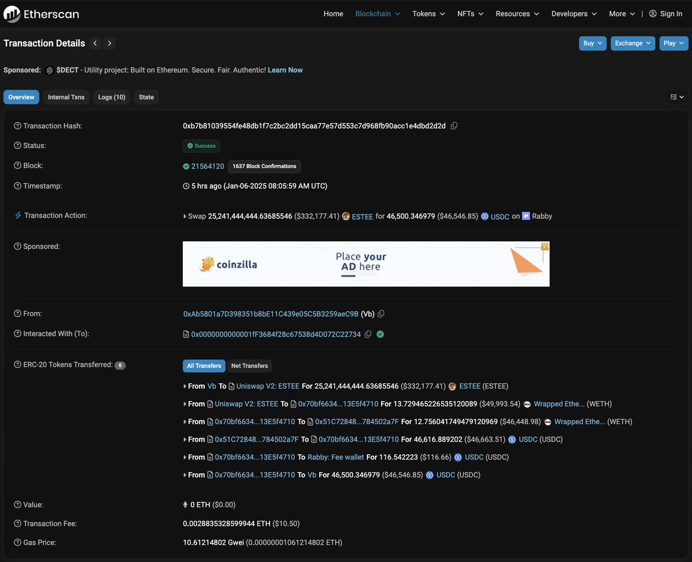692x562 pixels.
Task: Click the verified contract green checkmark icon
Action: pos(379,334)
